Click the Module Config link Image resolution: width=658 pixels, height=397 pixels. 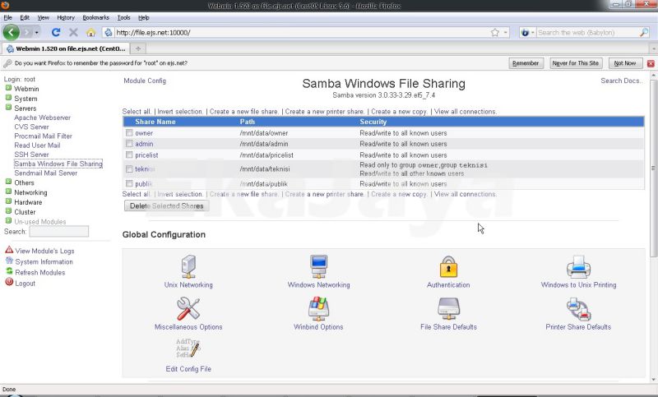(x=145, y=81)
